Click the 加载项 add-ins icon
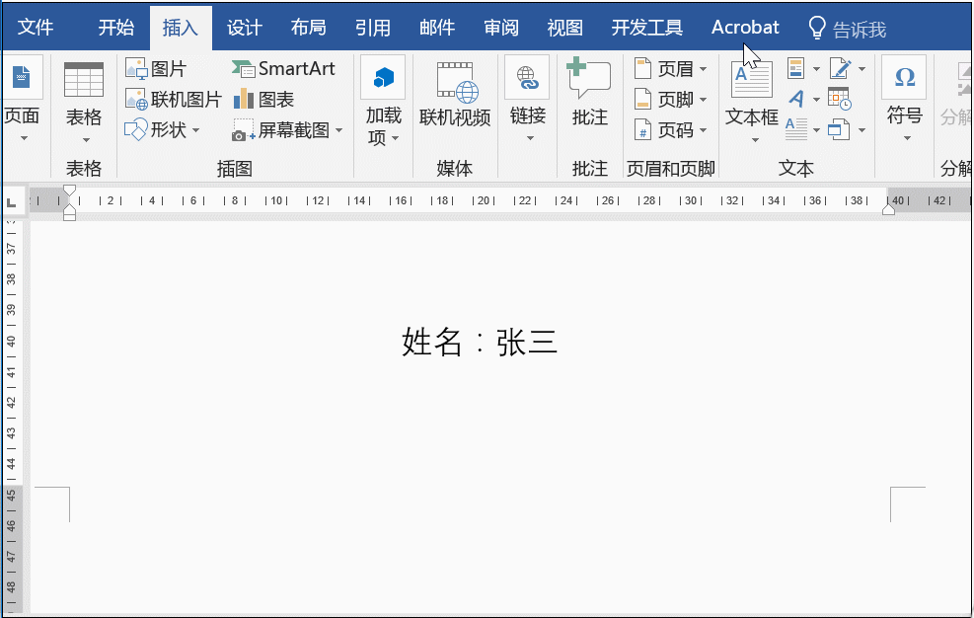This screenshot has height=618, width=974. pos(383,78)
